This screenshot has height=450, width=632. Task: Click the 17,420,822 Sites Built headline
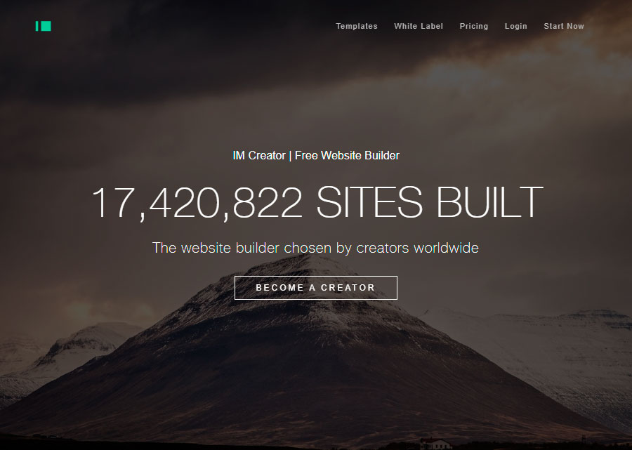(x=317, y=202)
